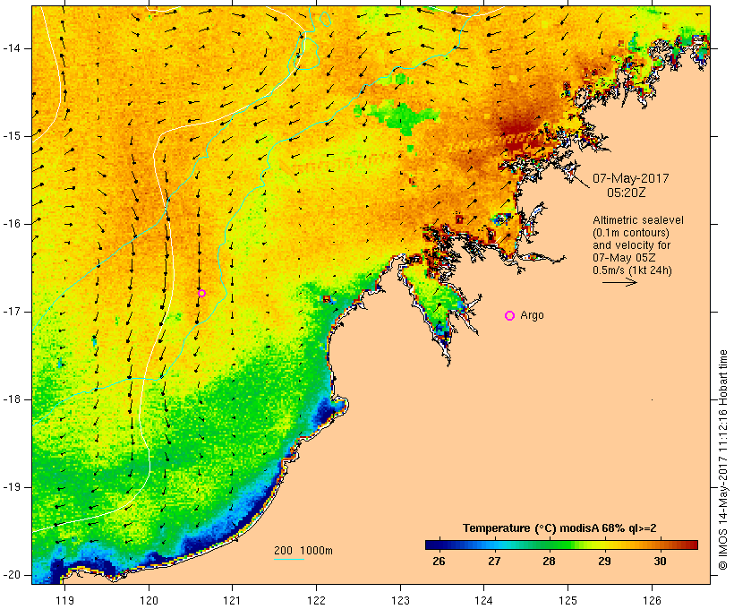Click the magenta Argo marker in the ocean
Viewport: 734px width, 609px height.
201,294
